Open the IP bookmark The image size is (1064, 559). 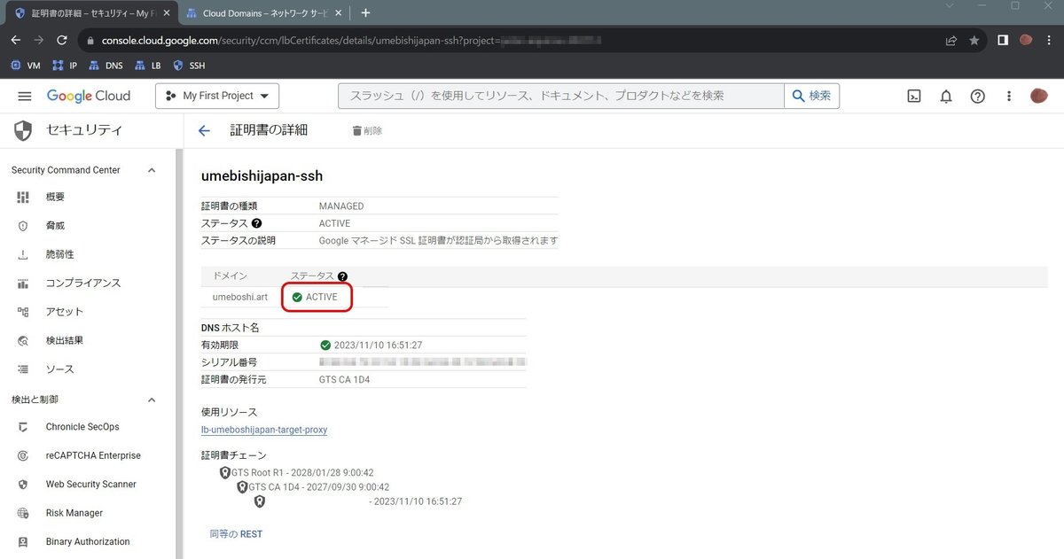[x=65, y=66]
